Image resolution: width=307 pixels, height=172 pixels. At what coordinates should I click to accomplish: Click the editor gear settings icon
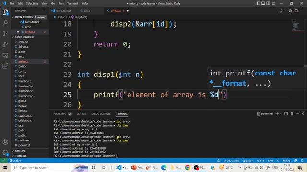click(290, 11)
